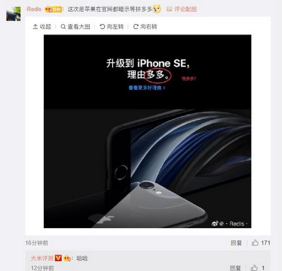
Task: Click the orange V verified badge
Action: click(x=58, y=258)
